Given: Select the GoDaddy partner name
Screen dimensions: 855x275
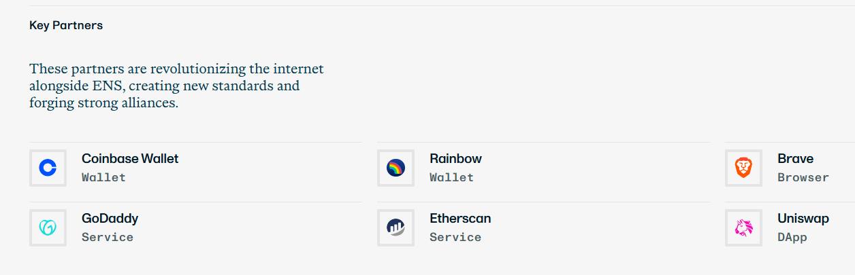Looking at the screenshot, I should [110, 219].
